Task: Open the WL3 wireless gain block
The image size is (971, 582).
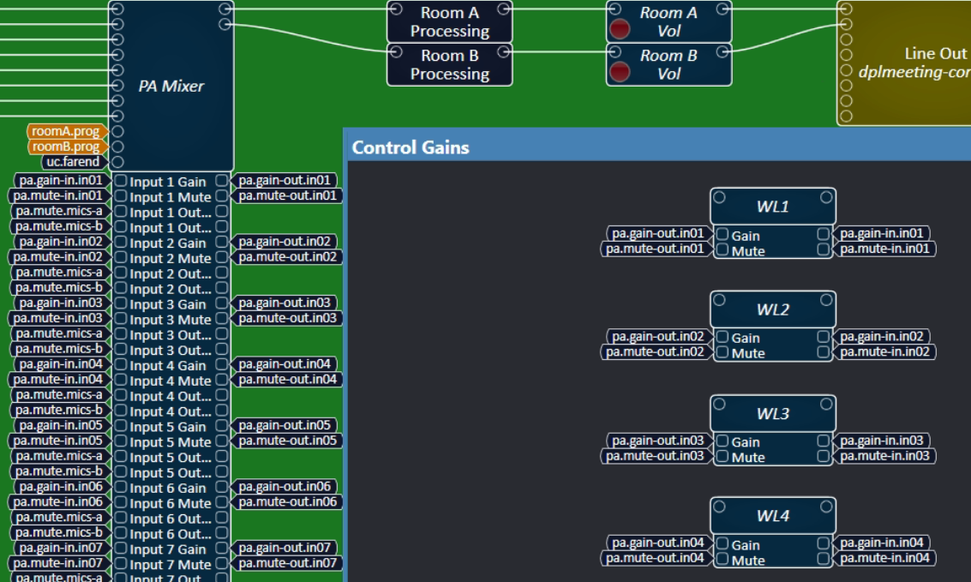Action: tap(771, 413)
